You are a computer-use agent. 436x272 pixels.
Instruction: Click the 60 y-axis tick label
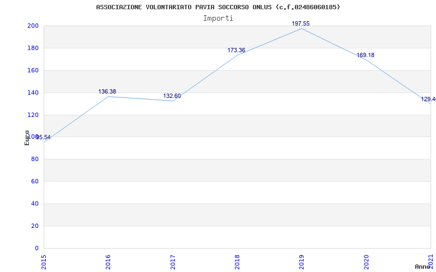pos(35,182)
